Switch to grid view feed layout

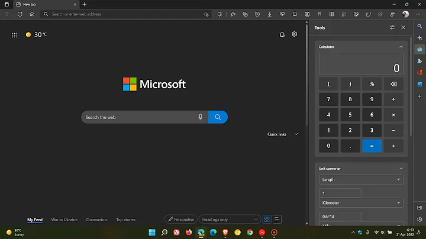point(267,219)
